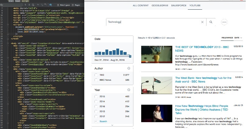Viewport: 246px width, 129px height.
Task: Open the Chieko Asakawa TED talk thumbnail
Action: tap(156, 113)
